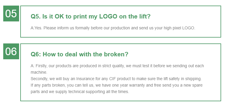Click the line about technical supporting all the times
227x108 pixels.
coord(80,92)
